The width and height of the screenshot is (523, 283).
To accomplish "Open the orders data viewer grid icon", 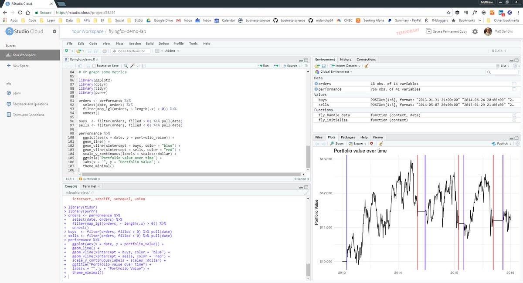I will point(514,84).
